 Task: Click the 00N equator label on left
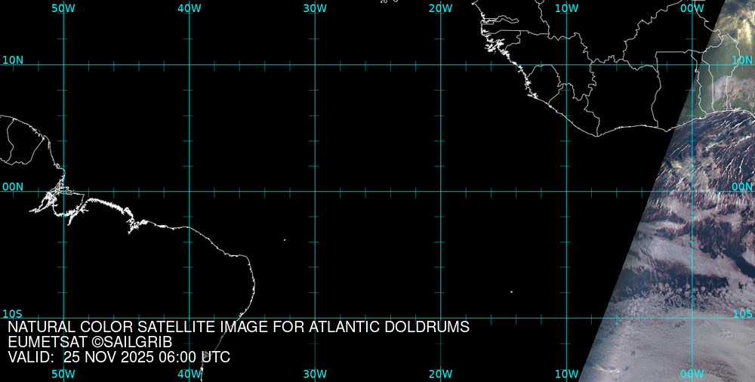13,186
